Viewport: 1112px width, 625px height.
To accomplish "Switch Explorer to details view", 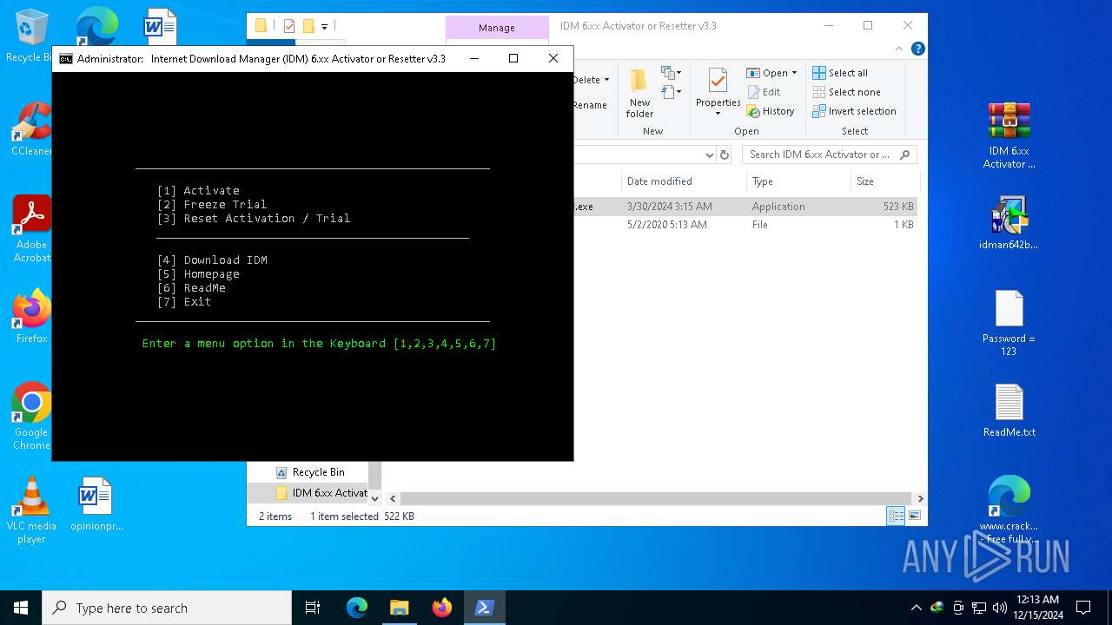I will (x=896, y=516).
